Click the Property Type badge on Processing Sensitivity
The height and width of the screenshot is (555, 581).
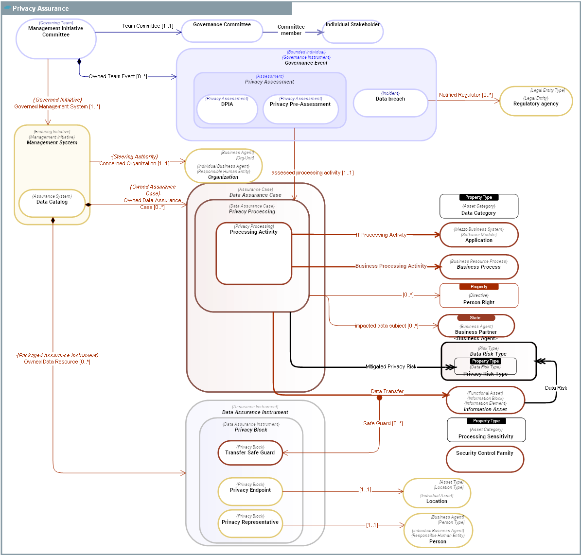tap(486, 421)
